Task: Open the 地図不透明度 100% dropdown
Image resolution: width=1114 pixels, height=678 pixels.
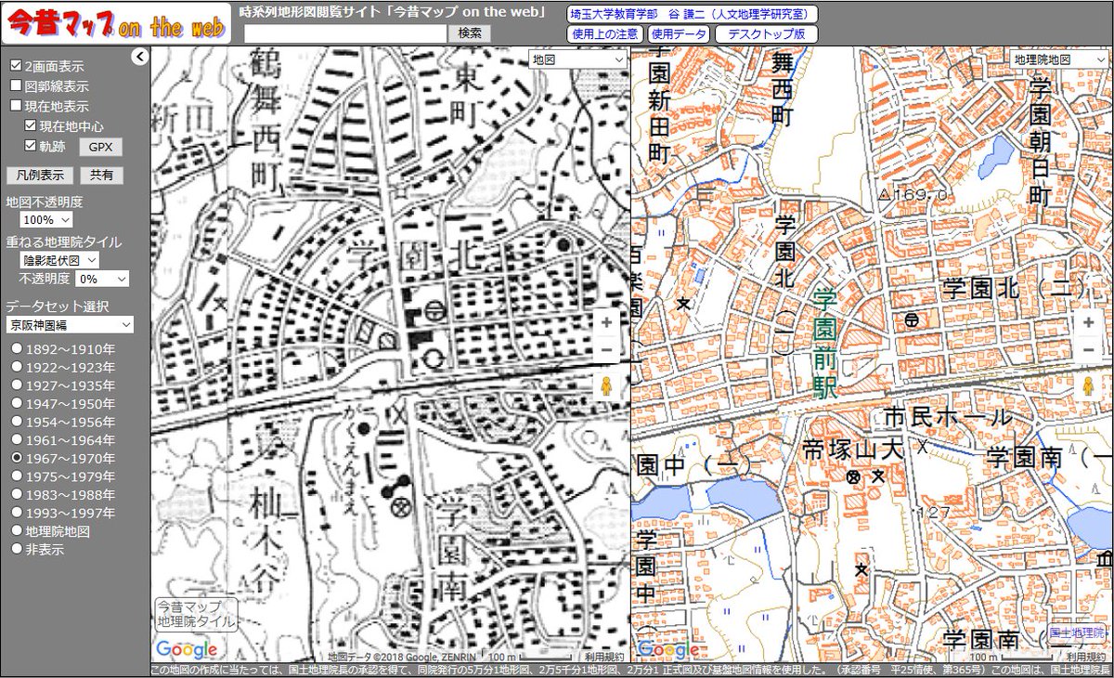Action: click(x=46, y=220)
